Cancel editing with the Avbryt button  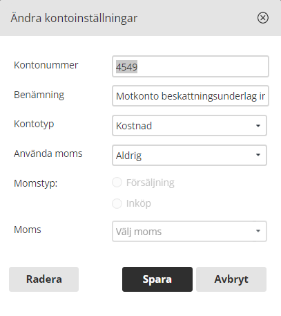tap(231, 279)
